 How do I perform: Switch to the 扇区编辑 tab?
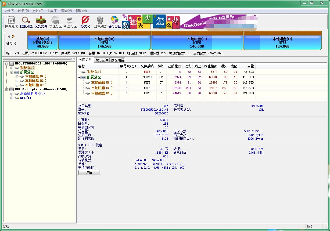click(x=117, y=60)
